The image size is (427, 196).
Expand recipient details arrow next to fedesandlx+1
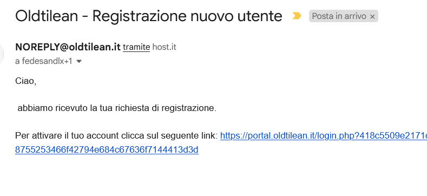78,61
